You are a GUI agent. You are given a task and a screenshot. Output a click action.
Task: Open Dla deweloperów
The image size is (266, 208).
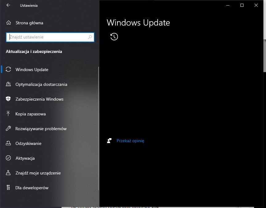point(32,188)
